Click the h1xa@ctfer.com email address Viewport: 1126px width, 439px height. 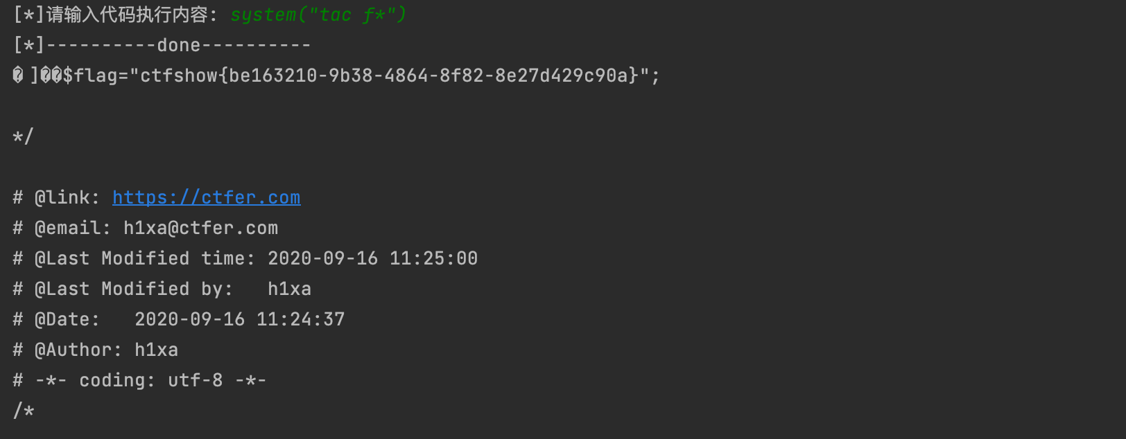(x=201, y=229)
